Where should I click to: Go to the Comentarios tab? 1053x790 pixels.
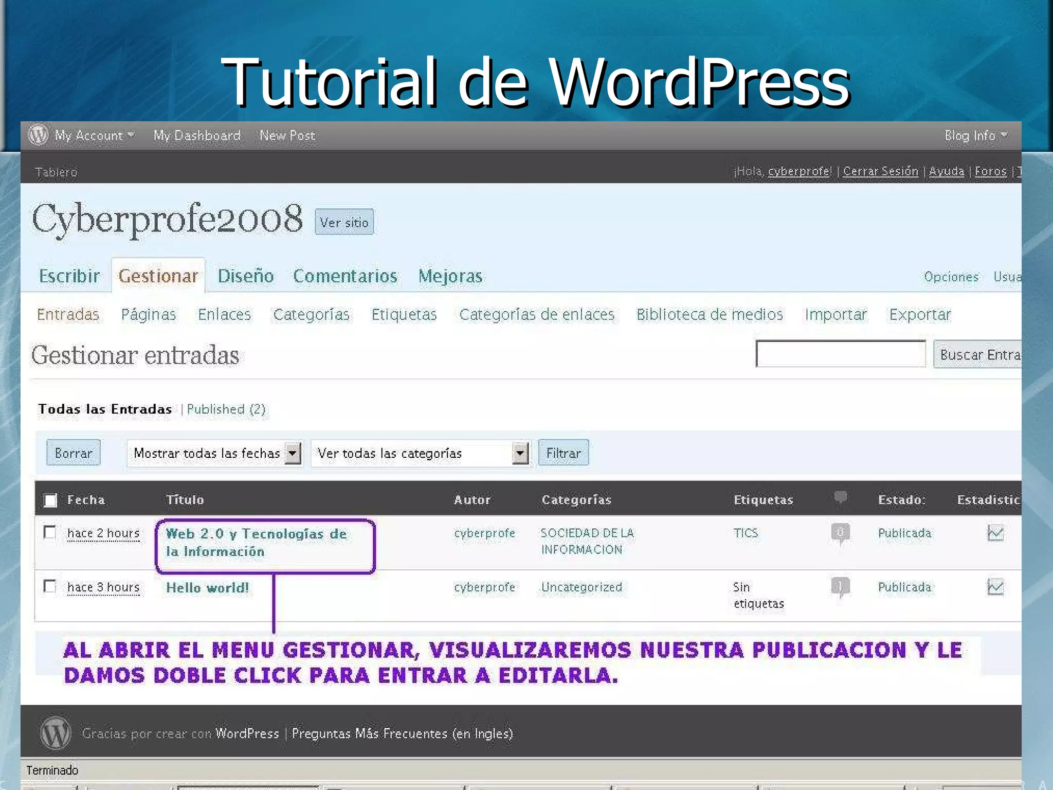[345, 276]
